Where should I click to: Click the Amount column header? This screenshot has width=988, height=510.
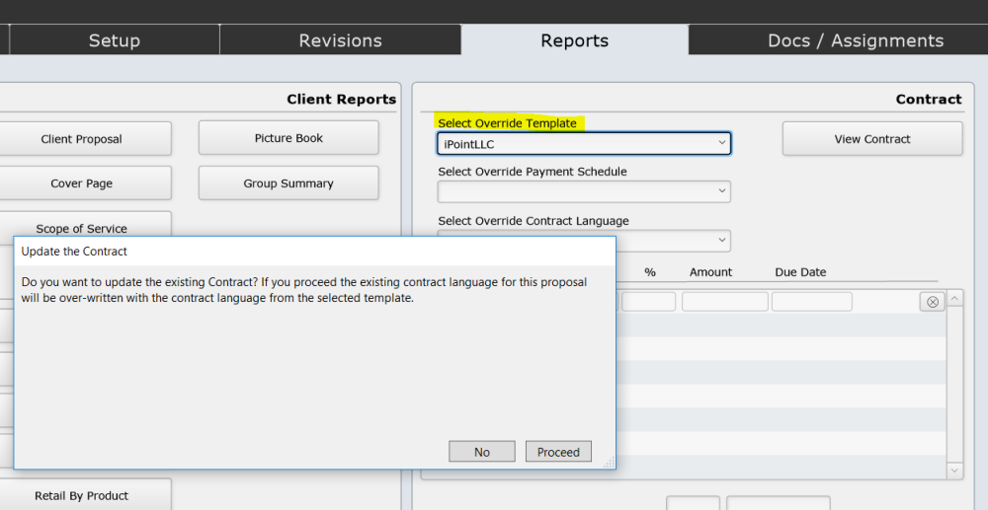coord(710,272)
